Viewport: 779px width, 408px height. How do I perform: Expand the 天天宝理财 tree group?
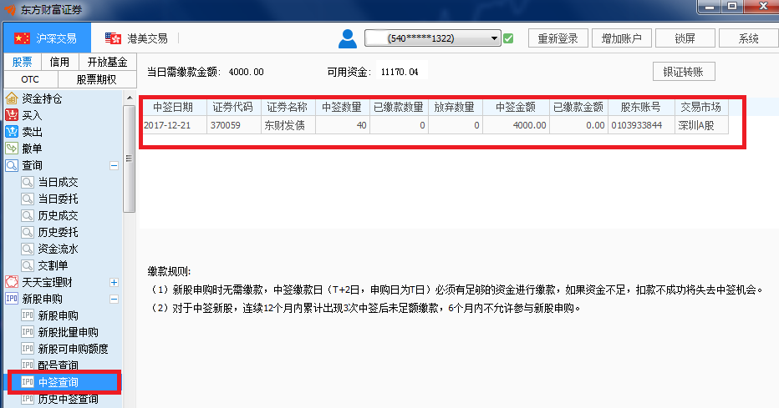[x=114, y=282]
